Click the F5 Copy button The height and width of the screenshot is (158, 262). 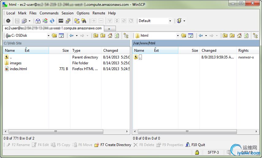point(60,145)
